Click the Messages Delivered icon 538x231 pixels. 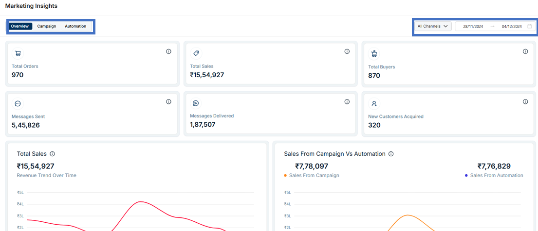pos(196,103)
